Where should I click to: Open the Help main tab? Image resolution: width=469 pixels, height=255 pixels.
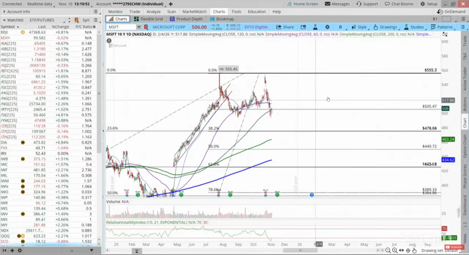click(x=276, y=11)
